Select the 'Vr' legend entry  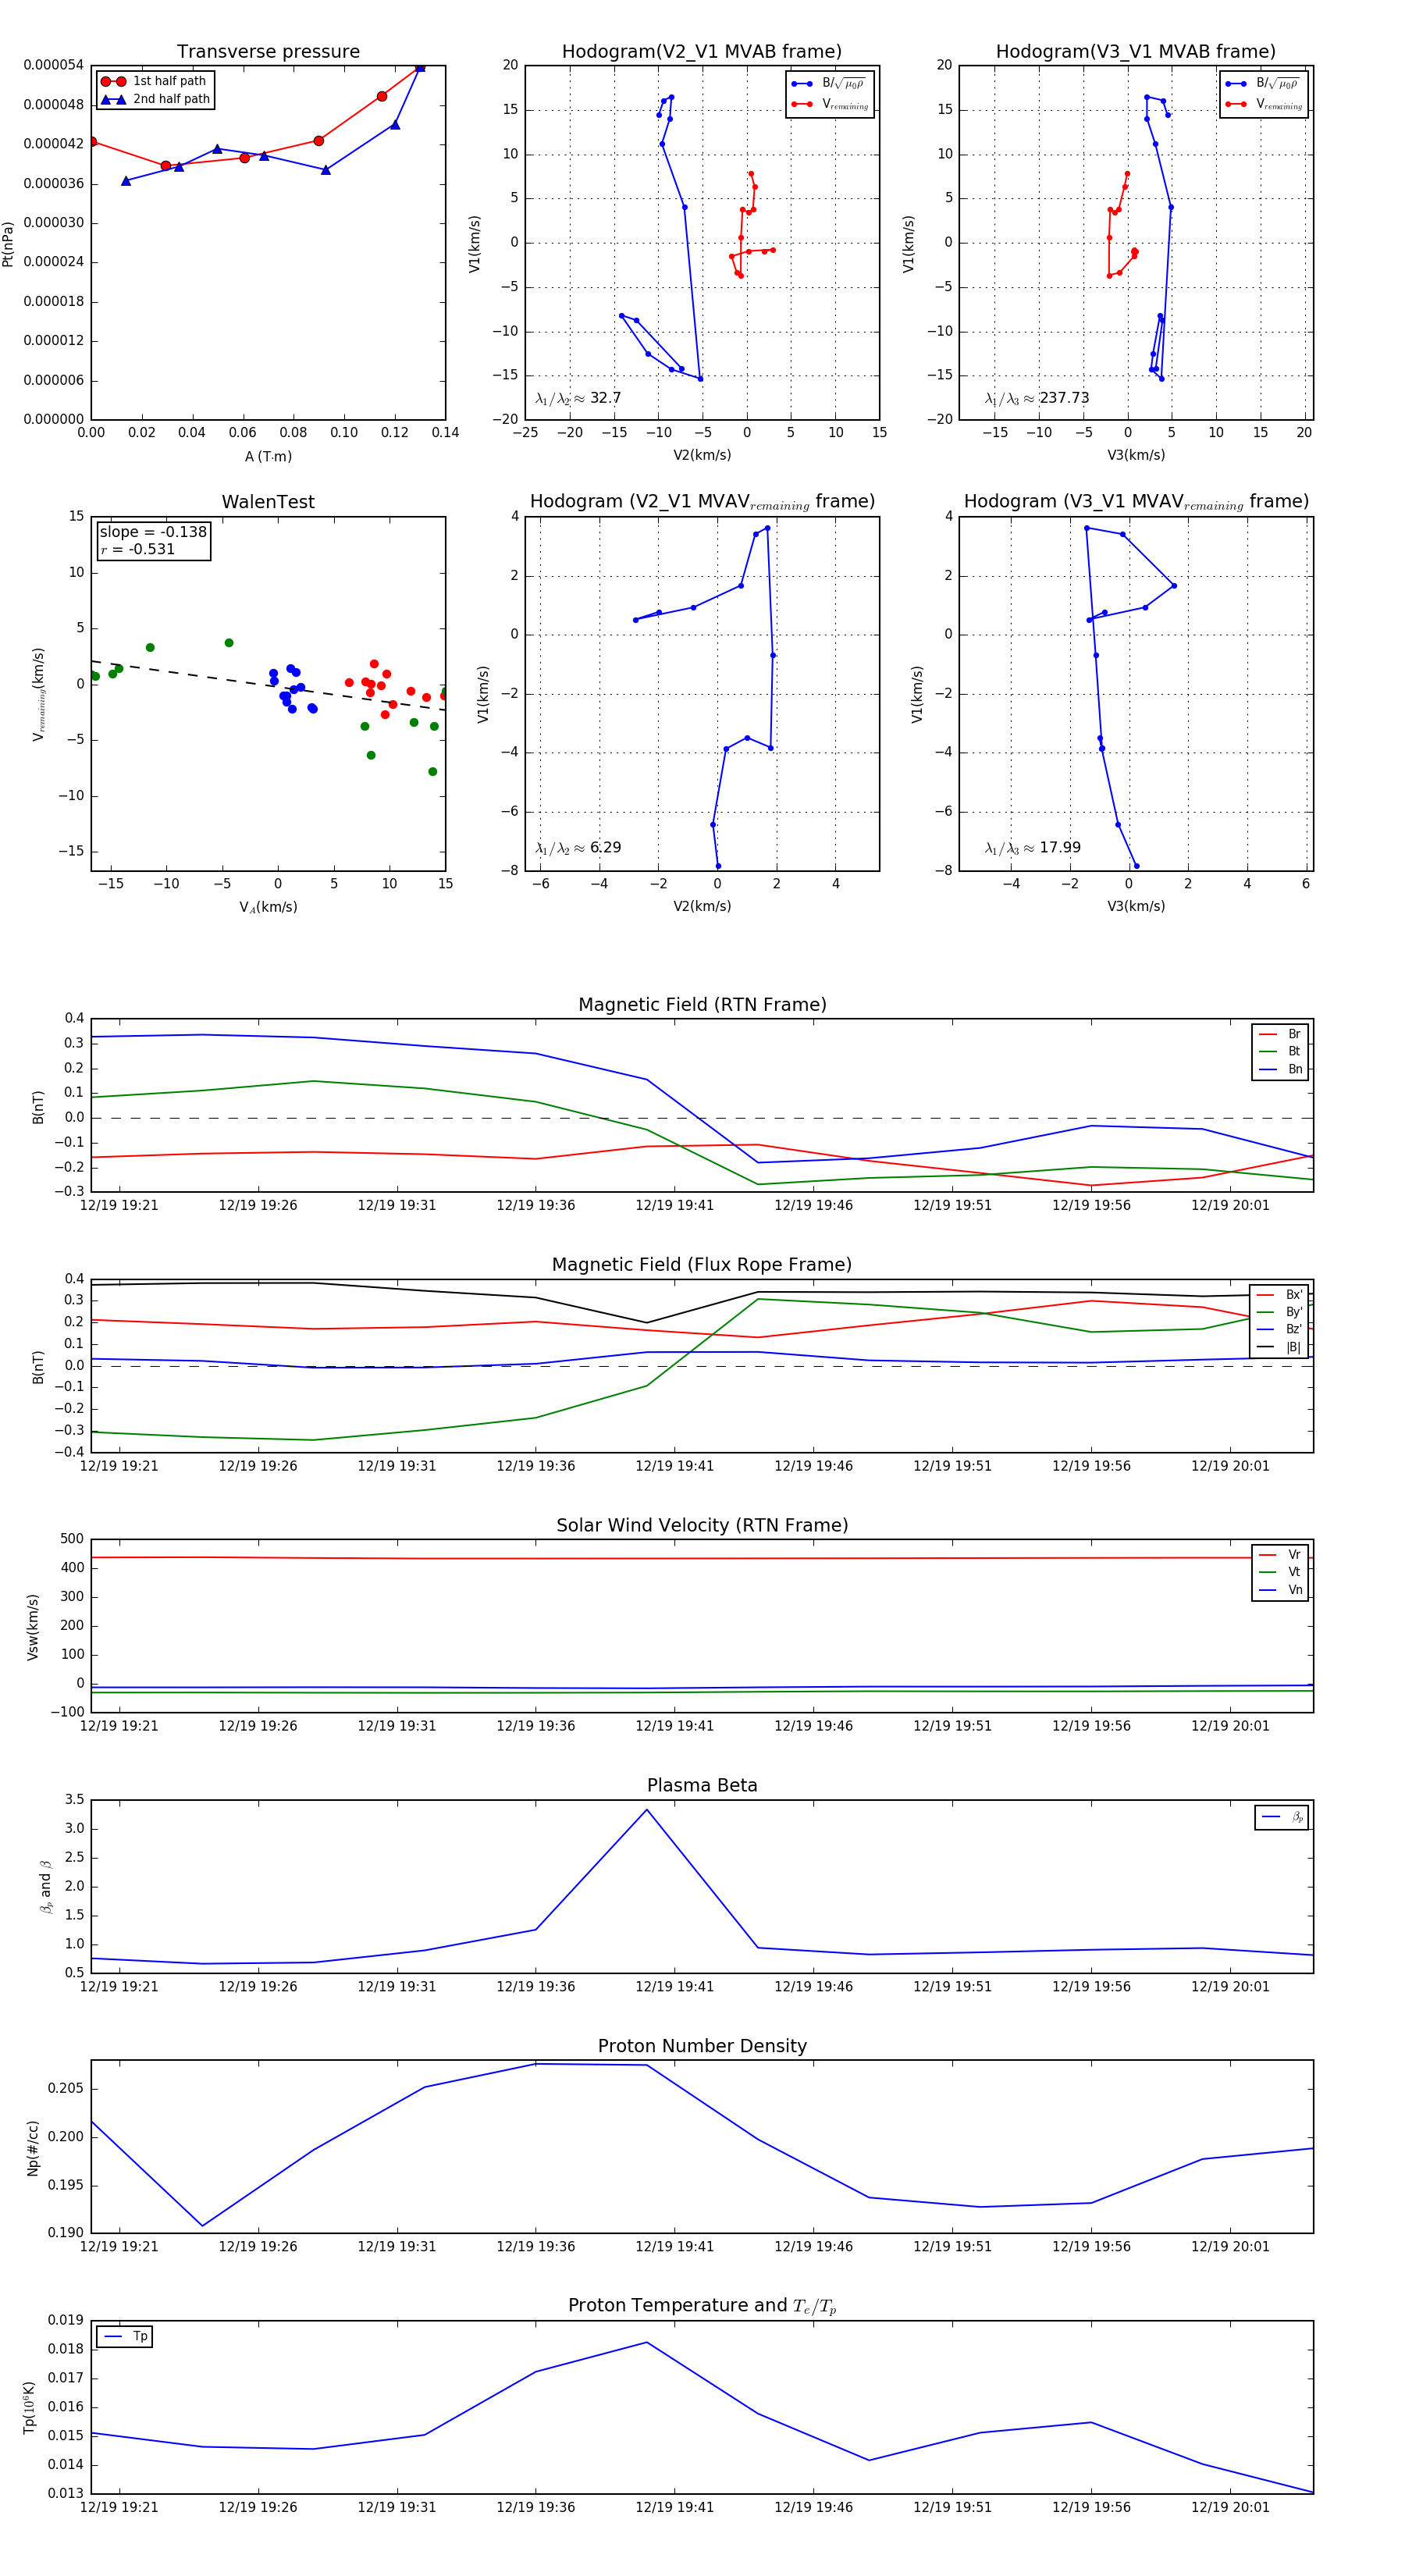(1280, 1555)
